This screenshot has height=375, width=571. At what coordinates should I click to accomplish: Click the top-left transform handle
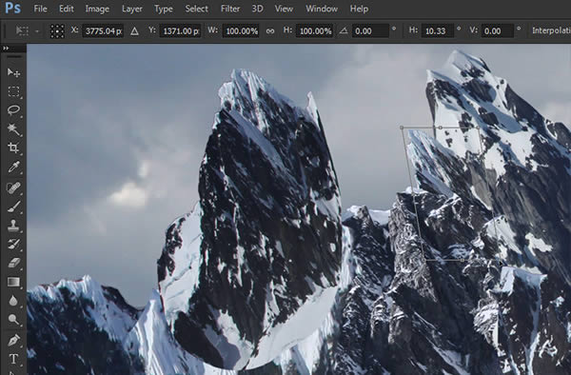pyautogui.click(x=402, y=128)
